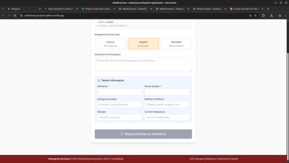Open the Chrome Labs flask icon

[271, 16]
